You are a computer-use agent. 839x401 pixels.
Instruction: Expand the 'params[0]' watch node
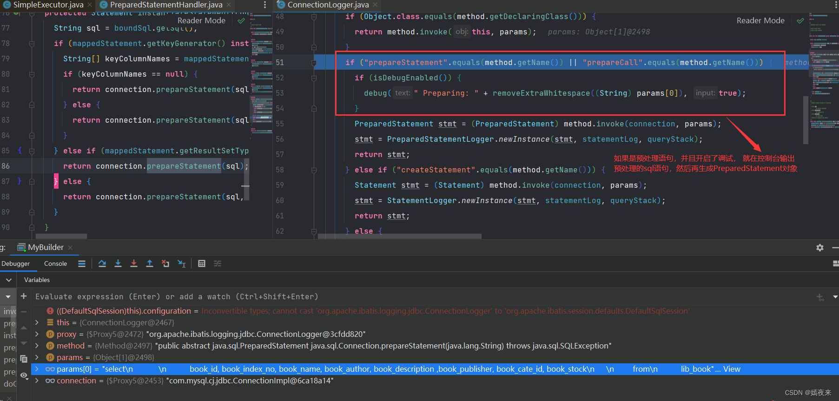pyautogui.click(x=37, y=369)
